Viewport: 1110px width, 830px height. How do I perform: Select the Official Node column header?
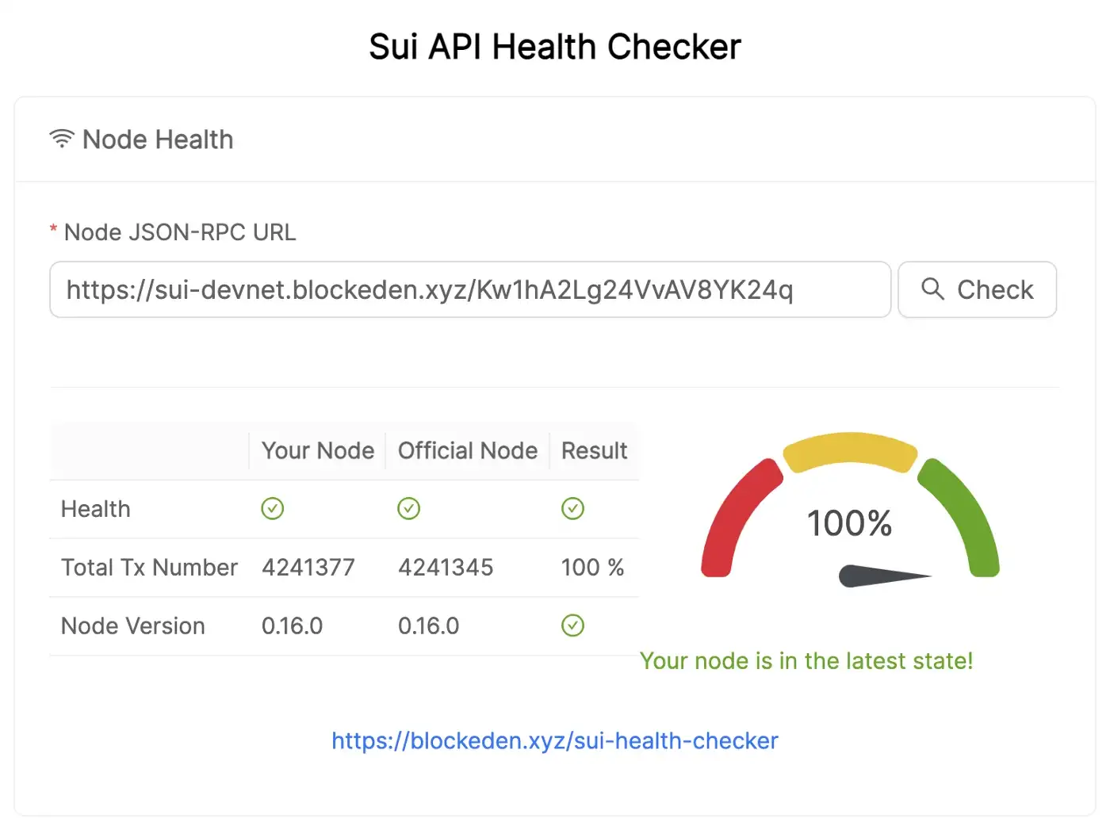pyautogui.click(x=467, y=450)
